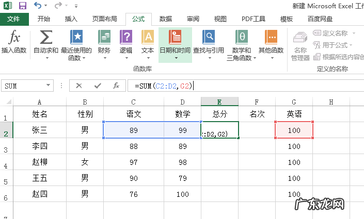This screenshot has height=219, width=364.
Task: Click the Redo arrow icon
Action: tap(58, 5)
